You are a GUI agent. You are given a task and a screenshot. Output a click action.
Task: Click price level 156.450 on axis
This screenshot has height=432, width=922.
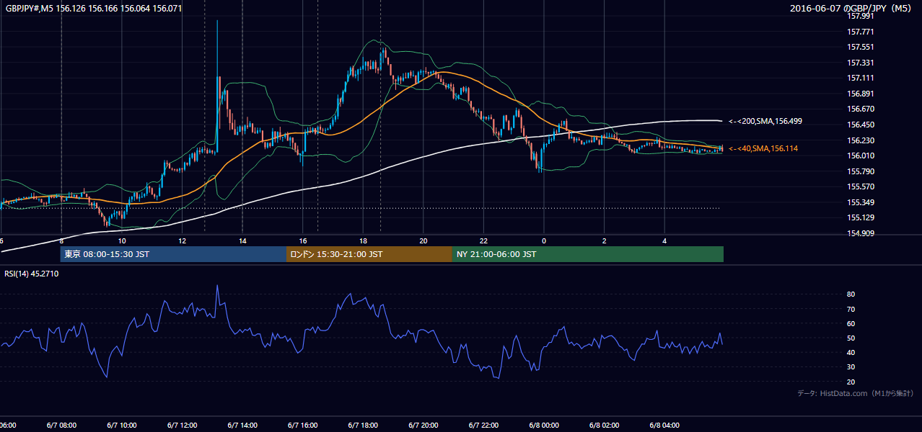[861, 125]
